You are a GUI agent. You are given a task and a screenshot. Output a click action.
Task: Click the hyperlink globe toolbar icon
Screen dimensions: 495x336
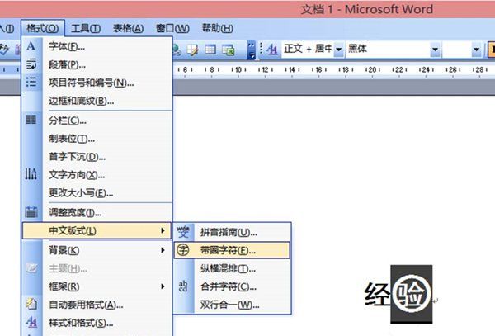[x=177, y=50]
